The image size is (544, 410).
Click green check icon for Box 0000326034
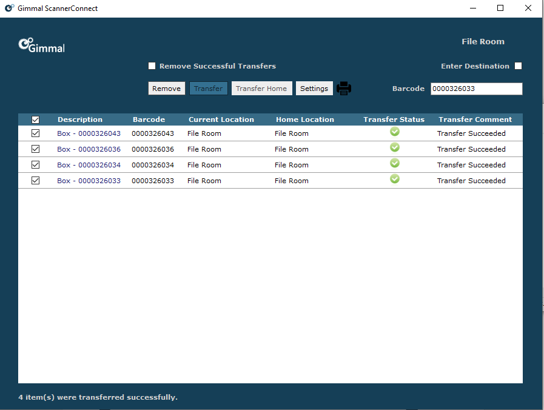(x=395, y=163)
